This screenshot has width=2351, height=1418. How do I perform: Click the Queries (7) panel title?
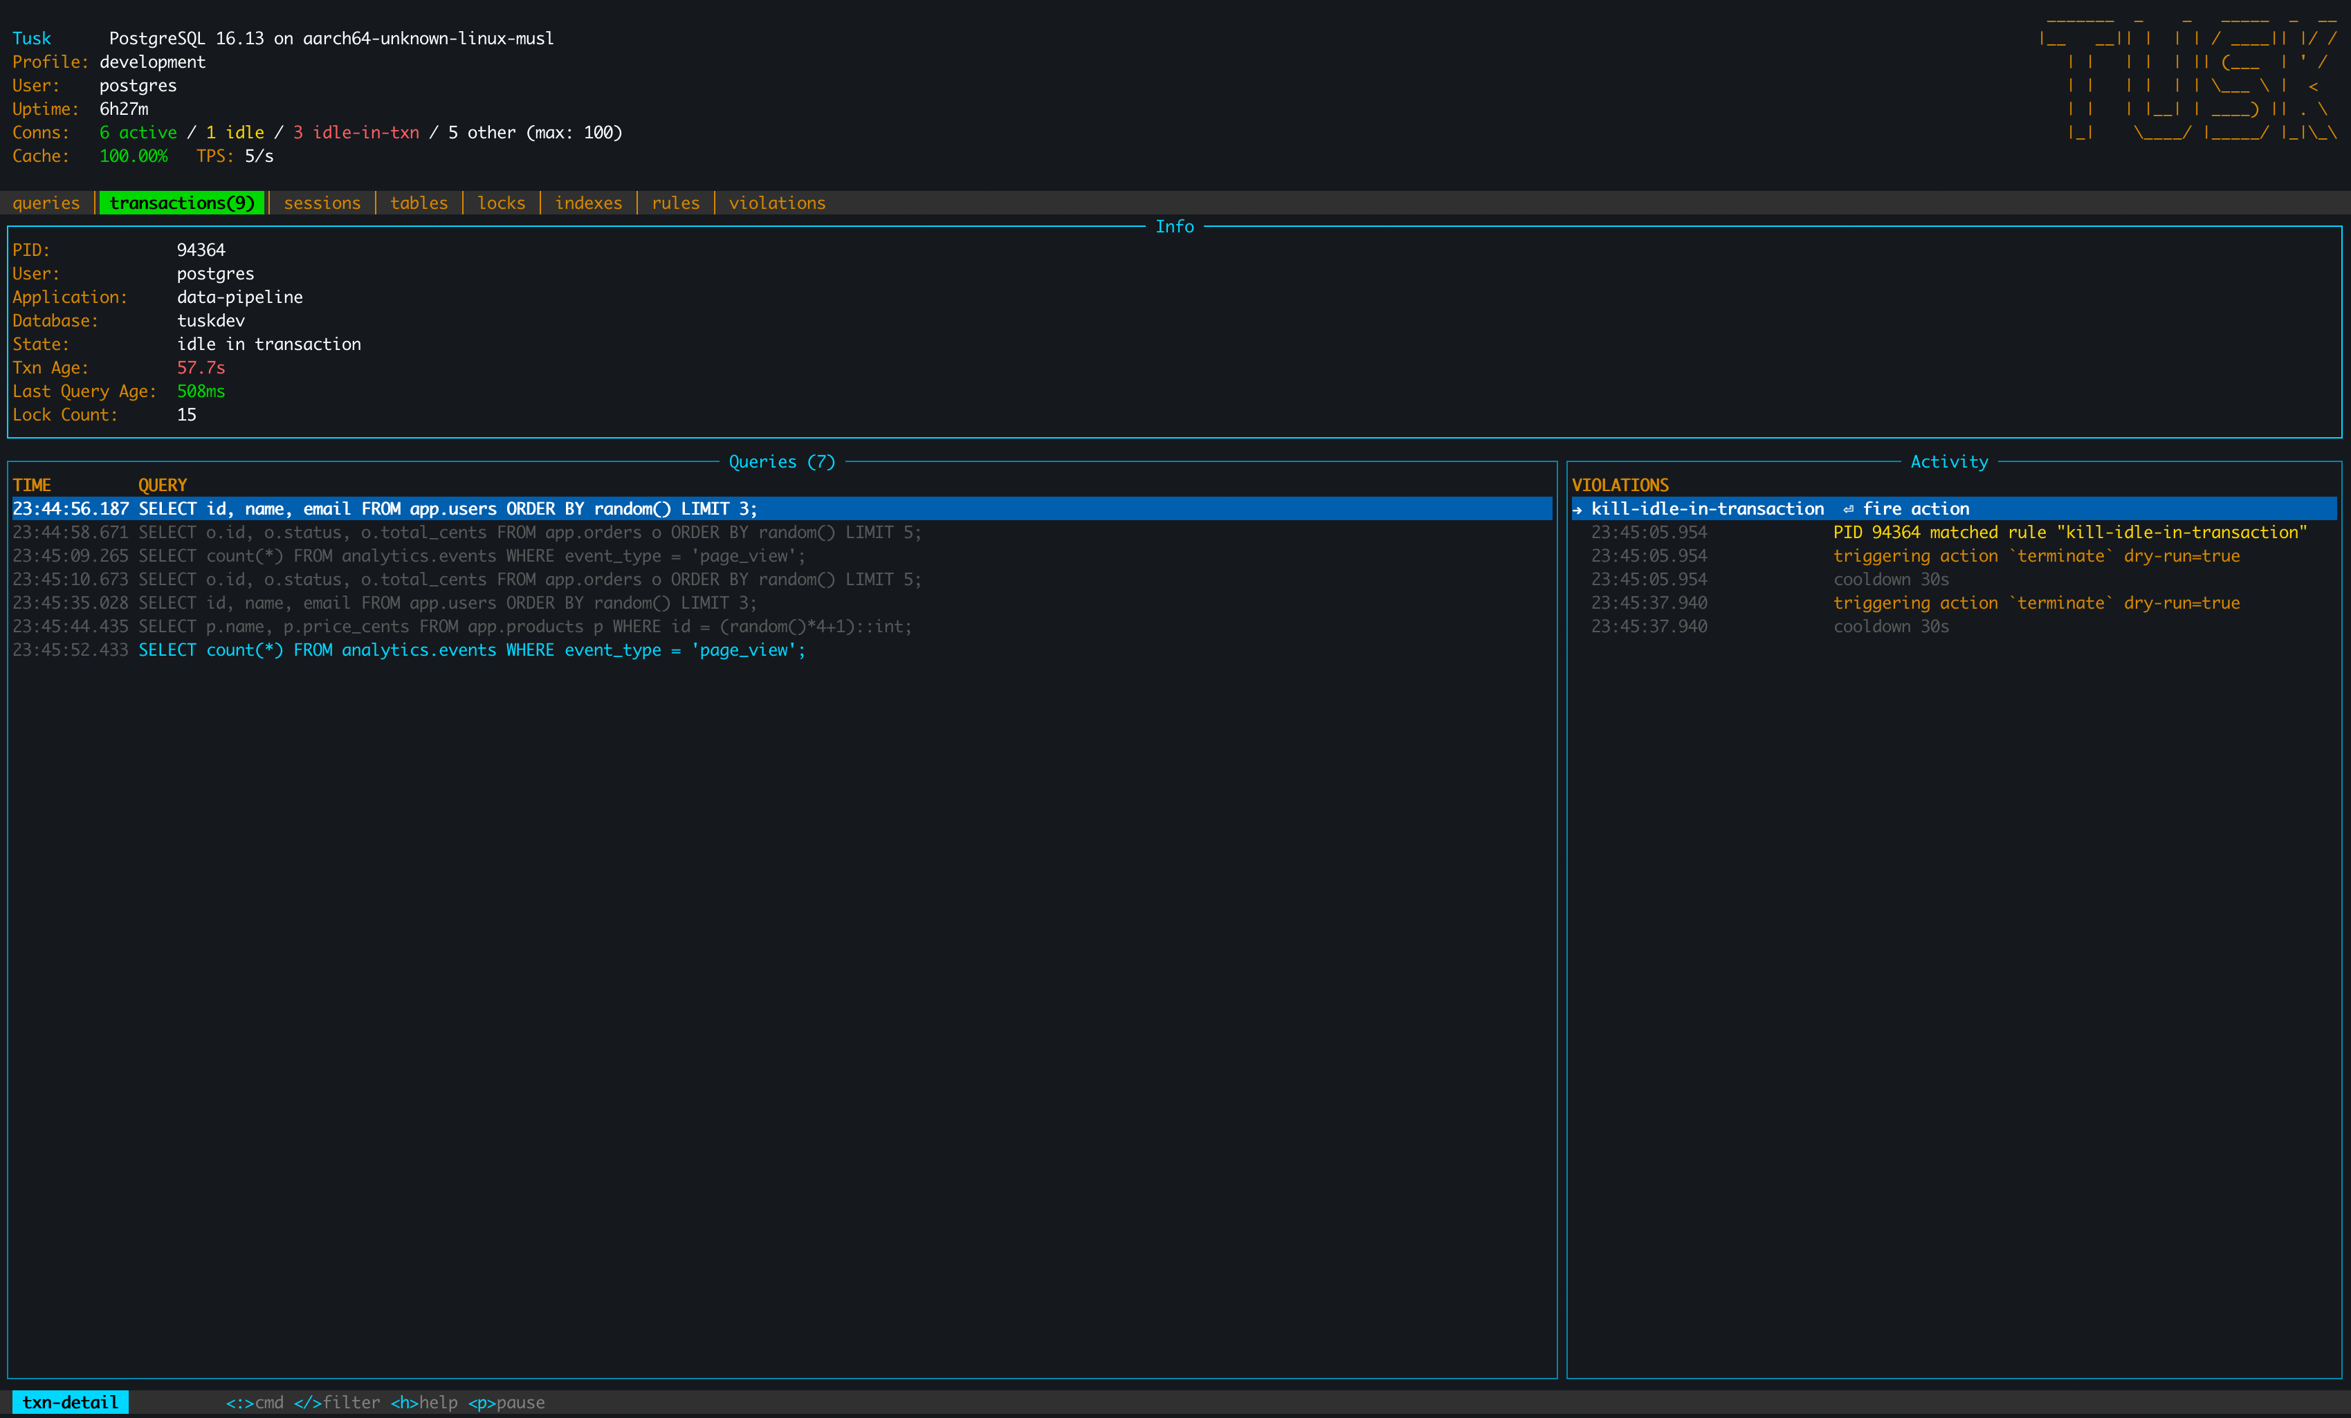click(x=783, y=461)
